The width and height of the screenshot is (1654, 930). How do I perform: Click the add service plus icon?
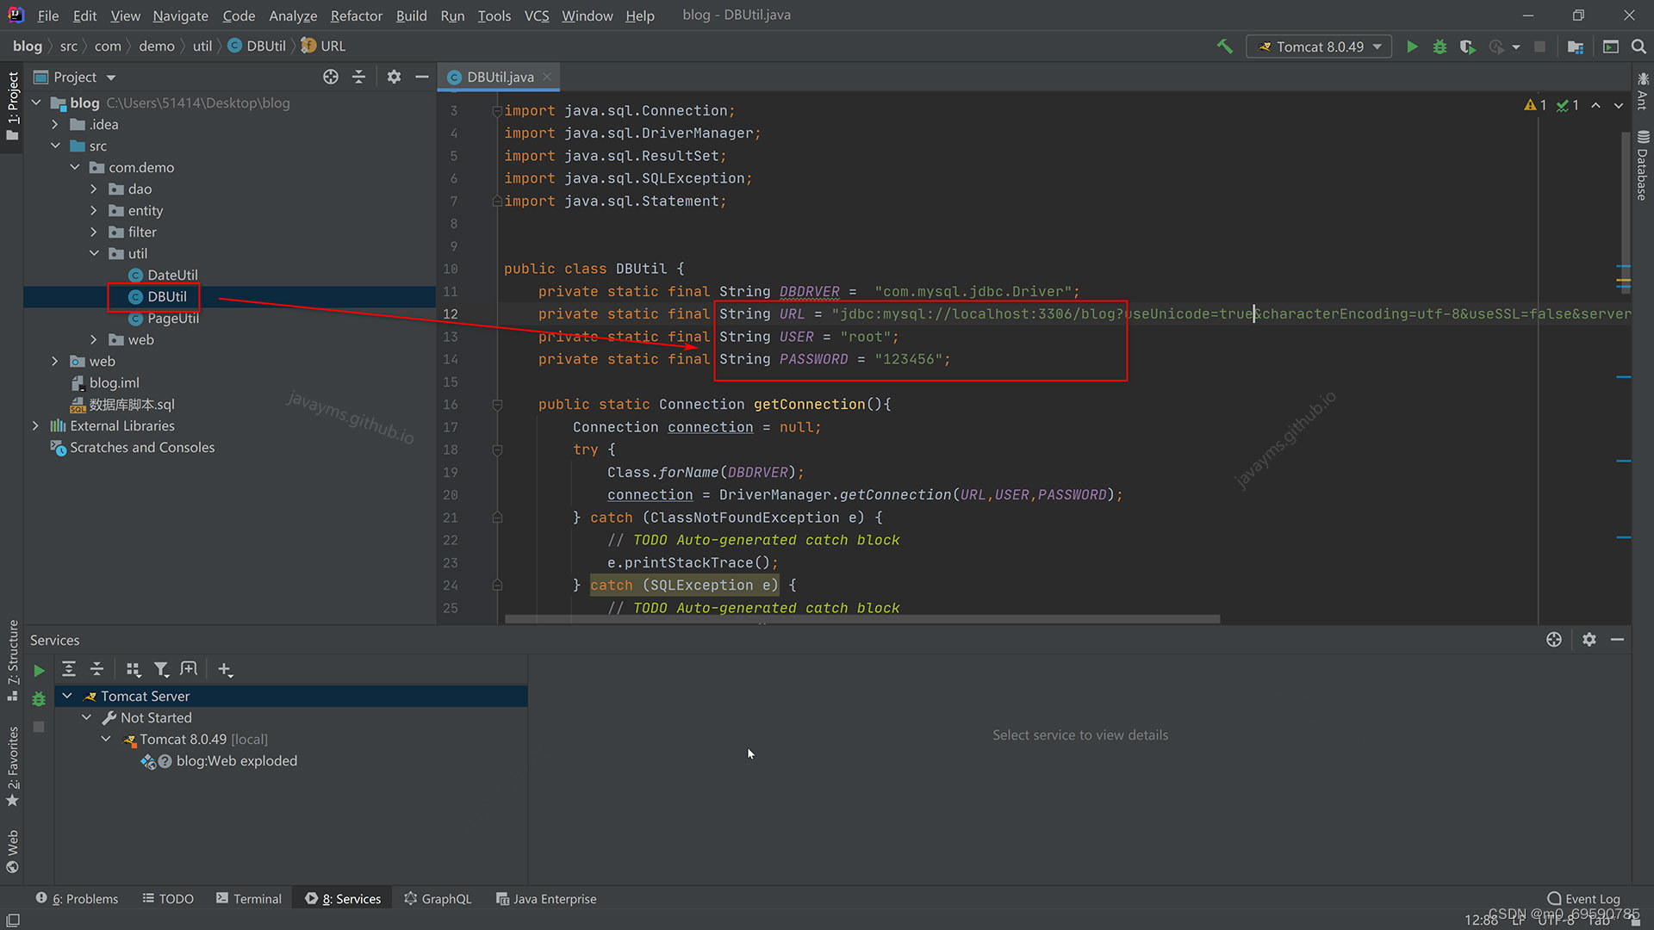(x=225, y=669)
